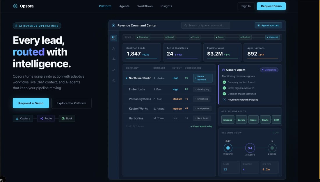
Task: Select the CRM workflow step
Action: point(277,120)
